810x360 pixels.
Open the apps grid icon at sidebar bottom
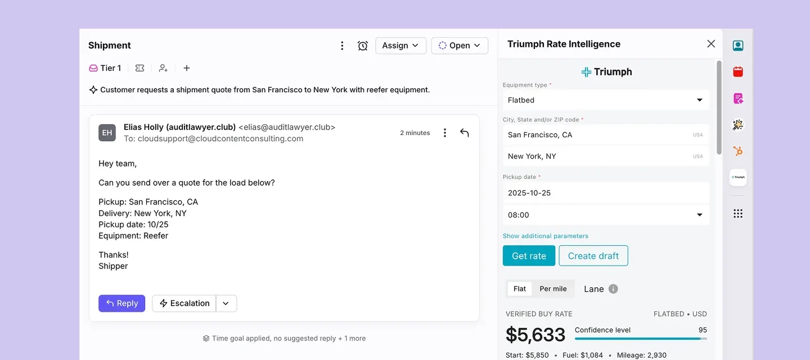click(738, 213)
